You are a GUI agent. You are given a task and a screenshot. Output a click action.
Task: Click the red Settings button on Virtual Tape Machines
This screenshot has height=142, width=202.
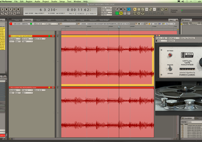pyautogui.click(x=170, y=55)
